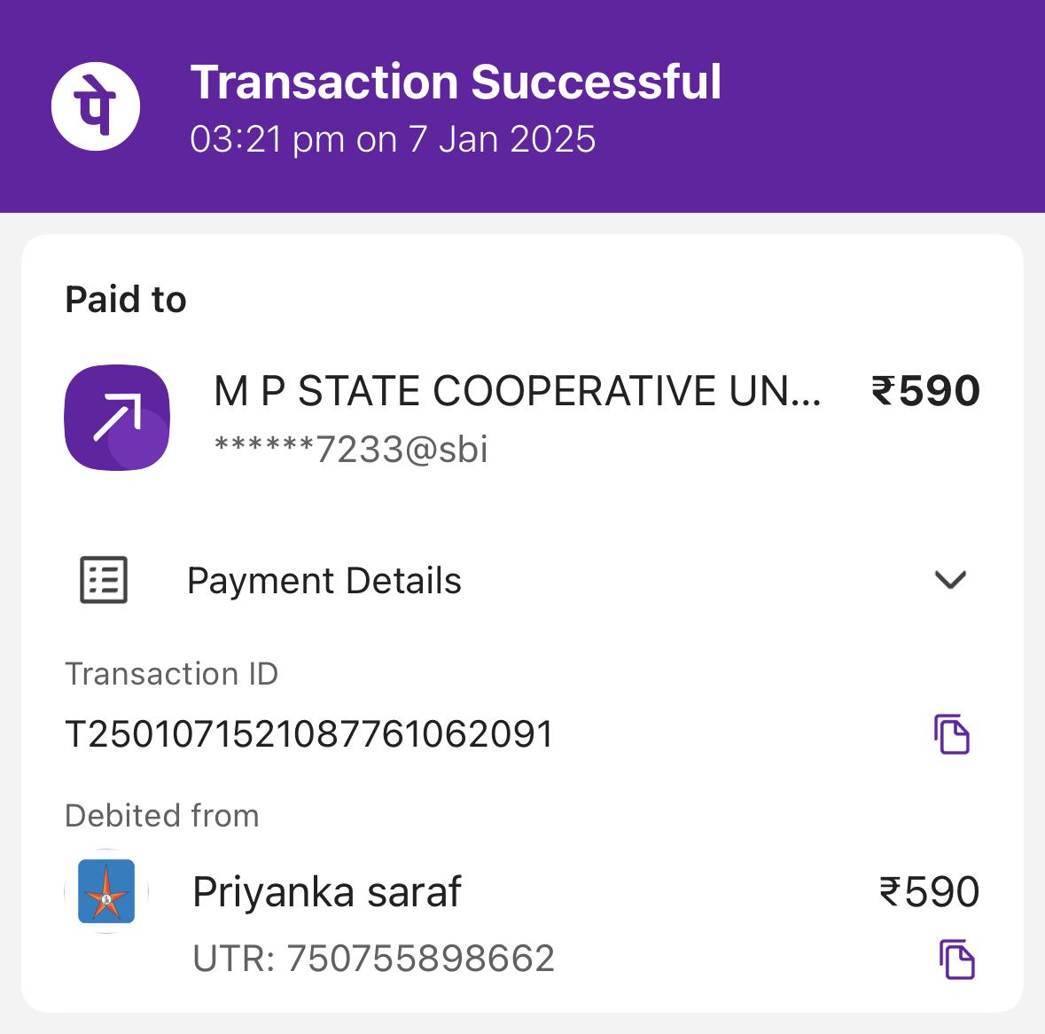Tap the purple arrow payee icon
This screenshot has width=1045, height=1034.
point(117,418)
